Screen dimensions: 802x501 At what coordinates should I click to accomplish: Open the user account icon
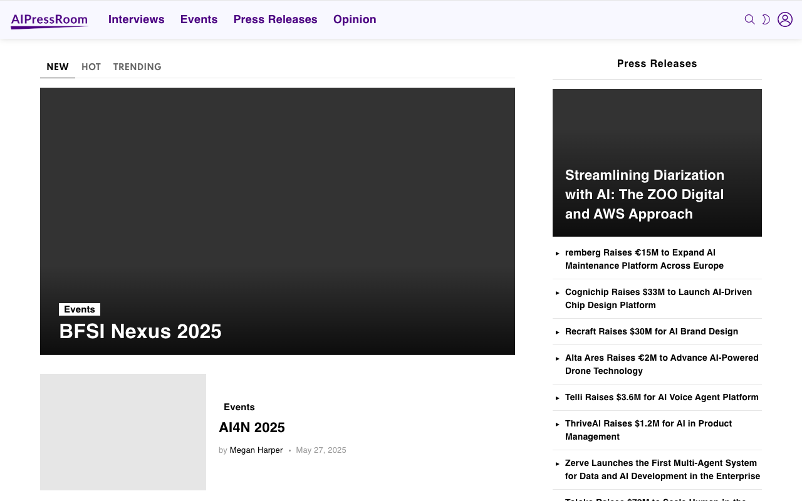(785, 19)
